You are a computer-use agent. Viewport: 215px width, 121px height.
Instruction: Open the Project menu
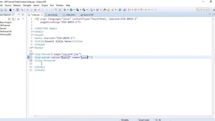click(45, 5)
